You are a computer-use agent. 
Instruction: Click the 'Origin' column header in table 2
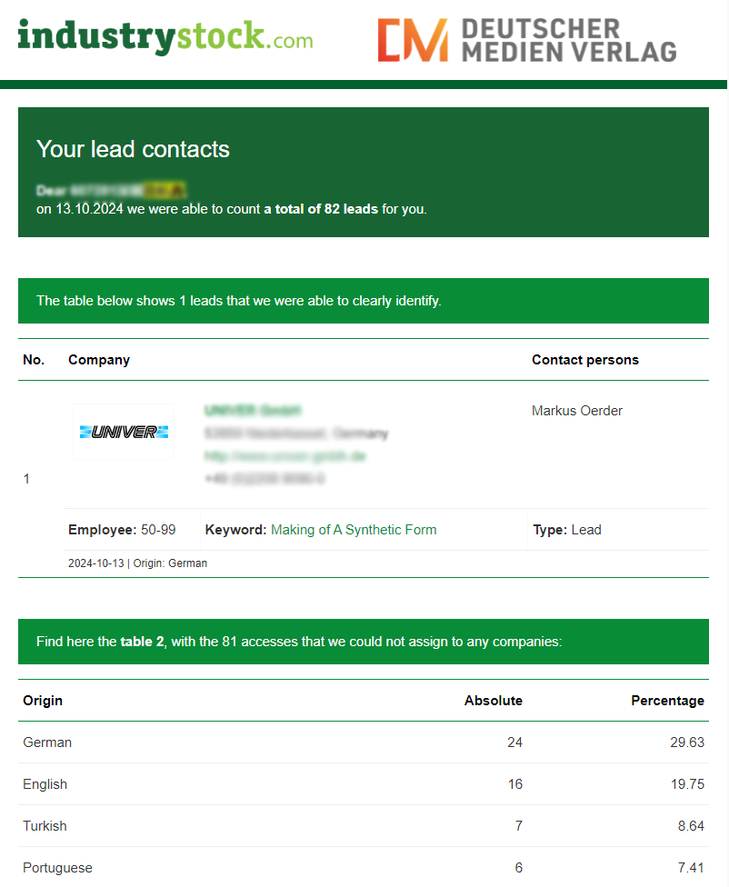43,701
